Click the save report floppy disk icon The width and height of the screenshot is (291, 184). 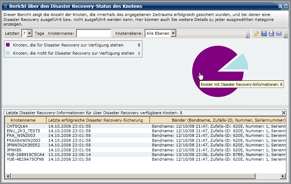pyautogui.click(x=264, y=34)
